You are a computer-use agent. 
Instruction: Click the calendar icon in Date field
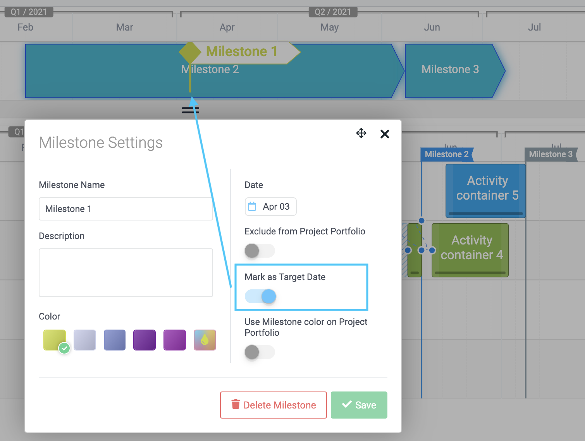252,207
